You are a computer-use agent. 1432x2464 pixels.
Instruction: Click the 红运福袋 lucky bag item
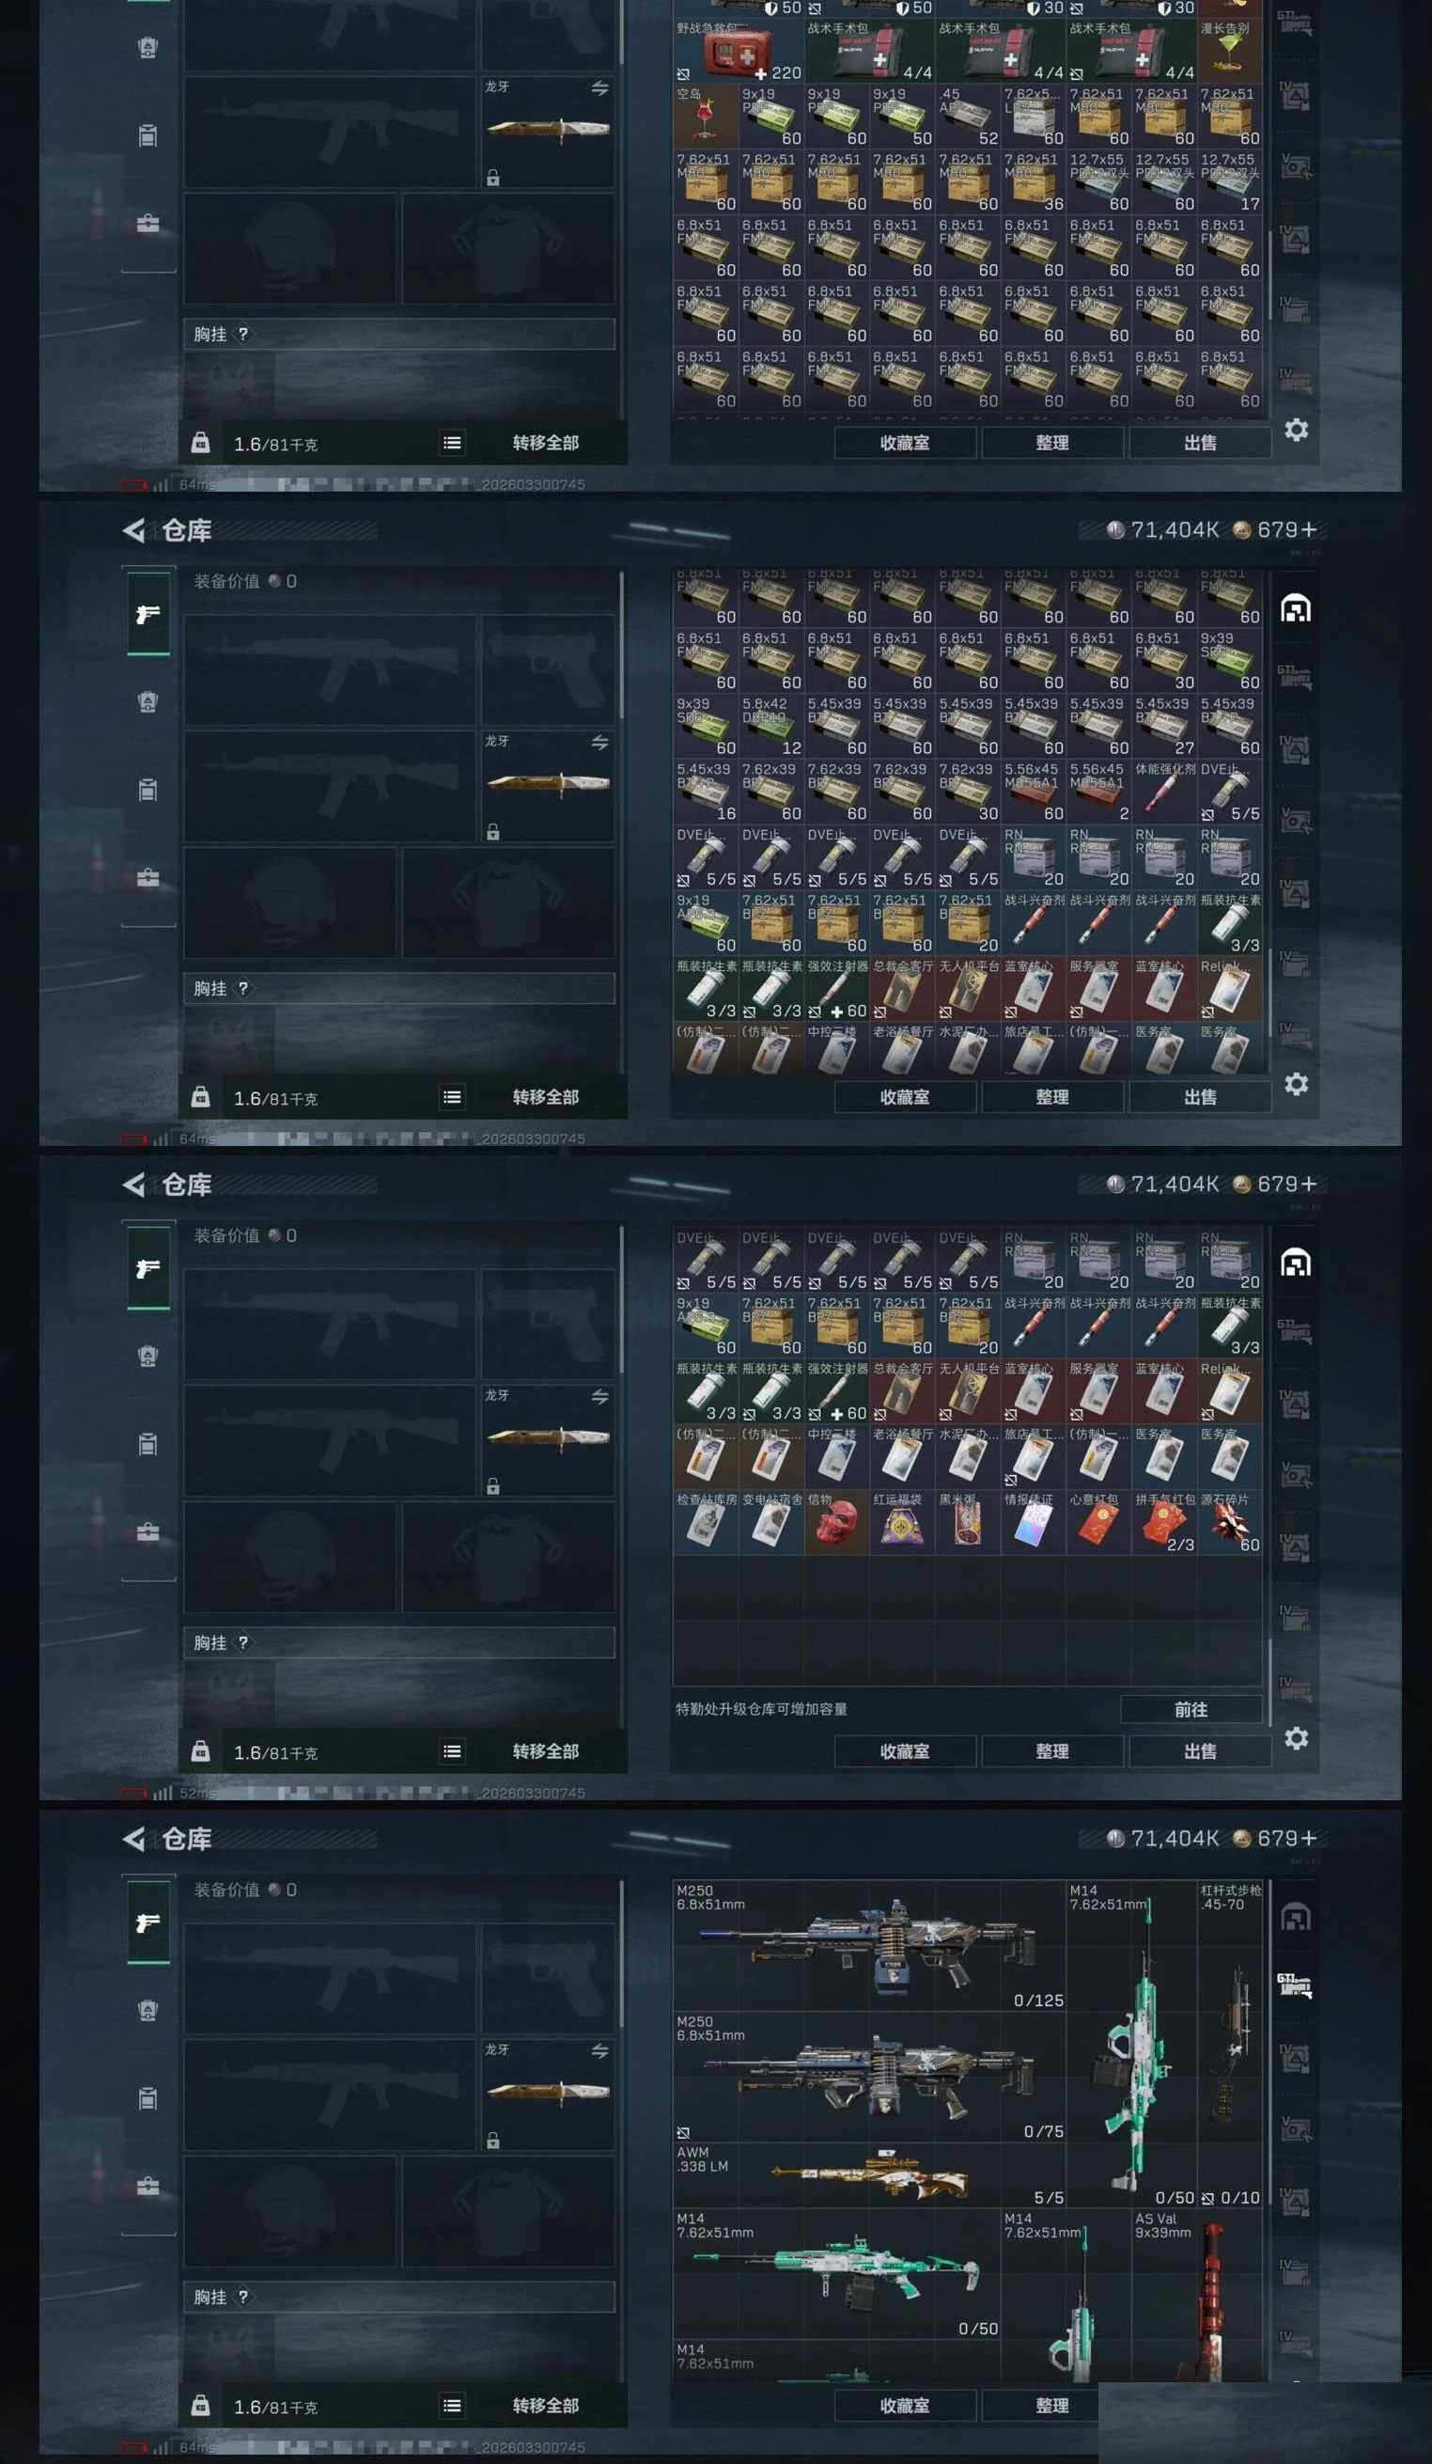(x=901, y=1522)
